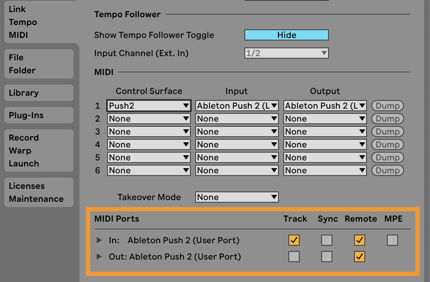The width and height of the screenshot is (430, 282).
Task: Enable Sync for Out: Ableton Push 2
Action: click(327, 257)
